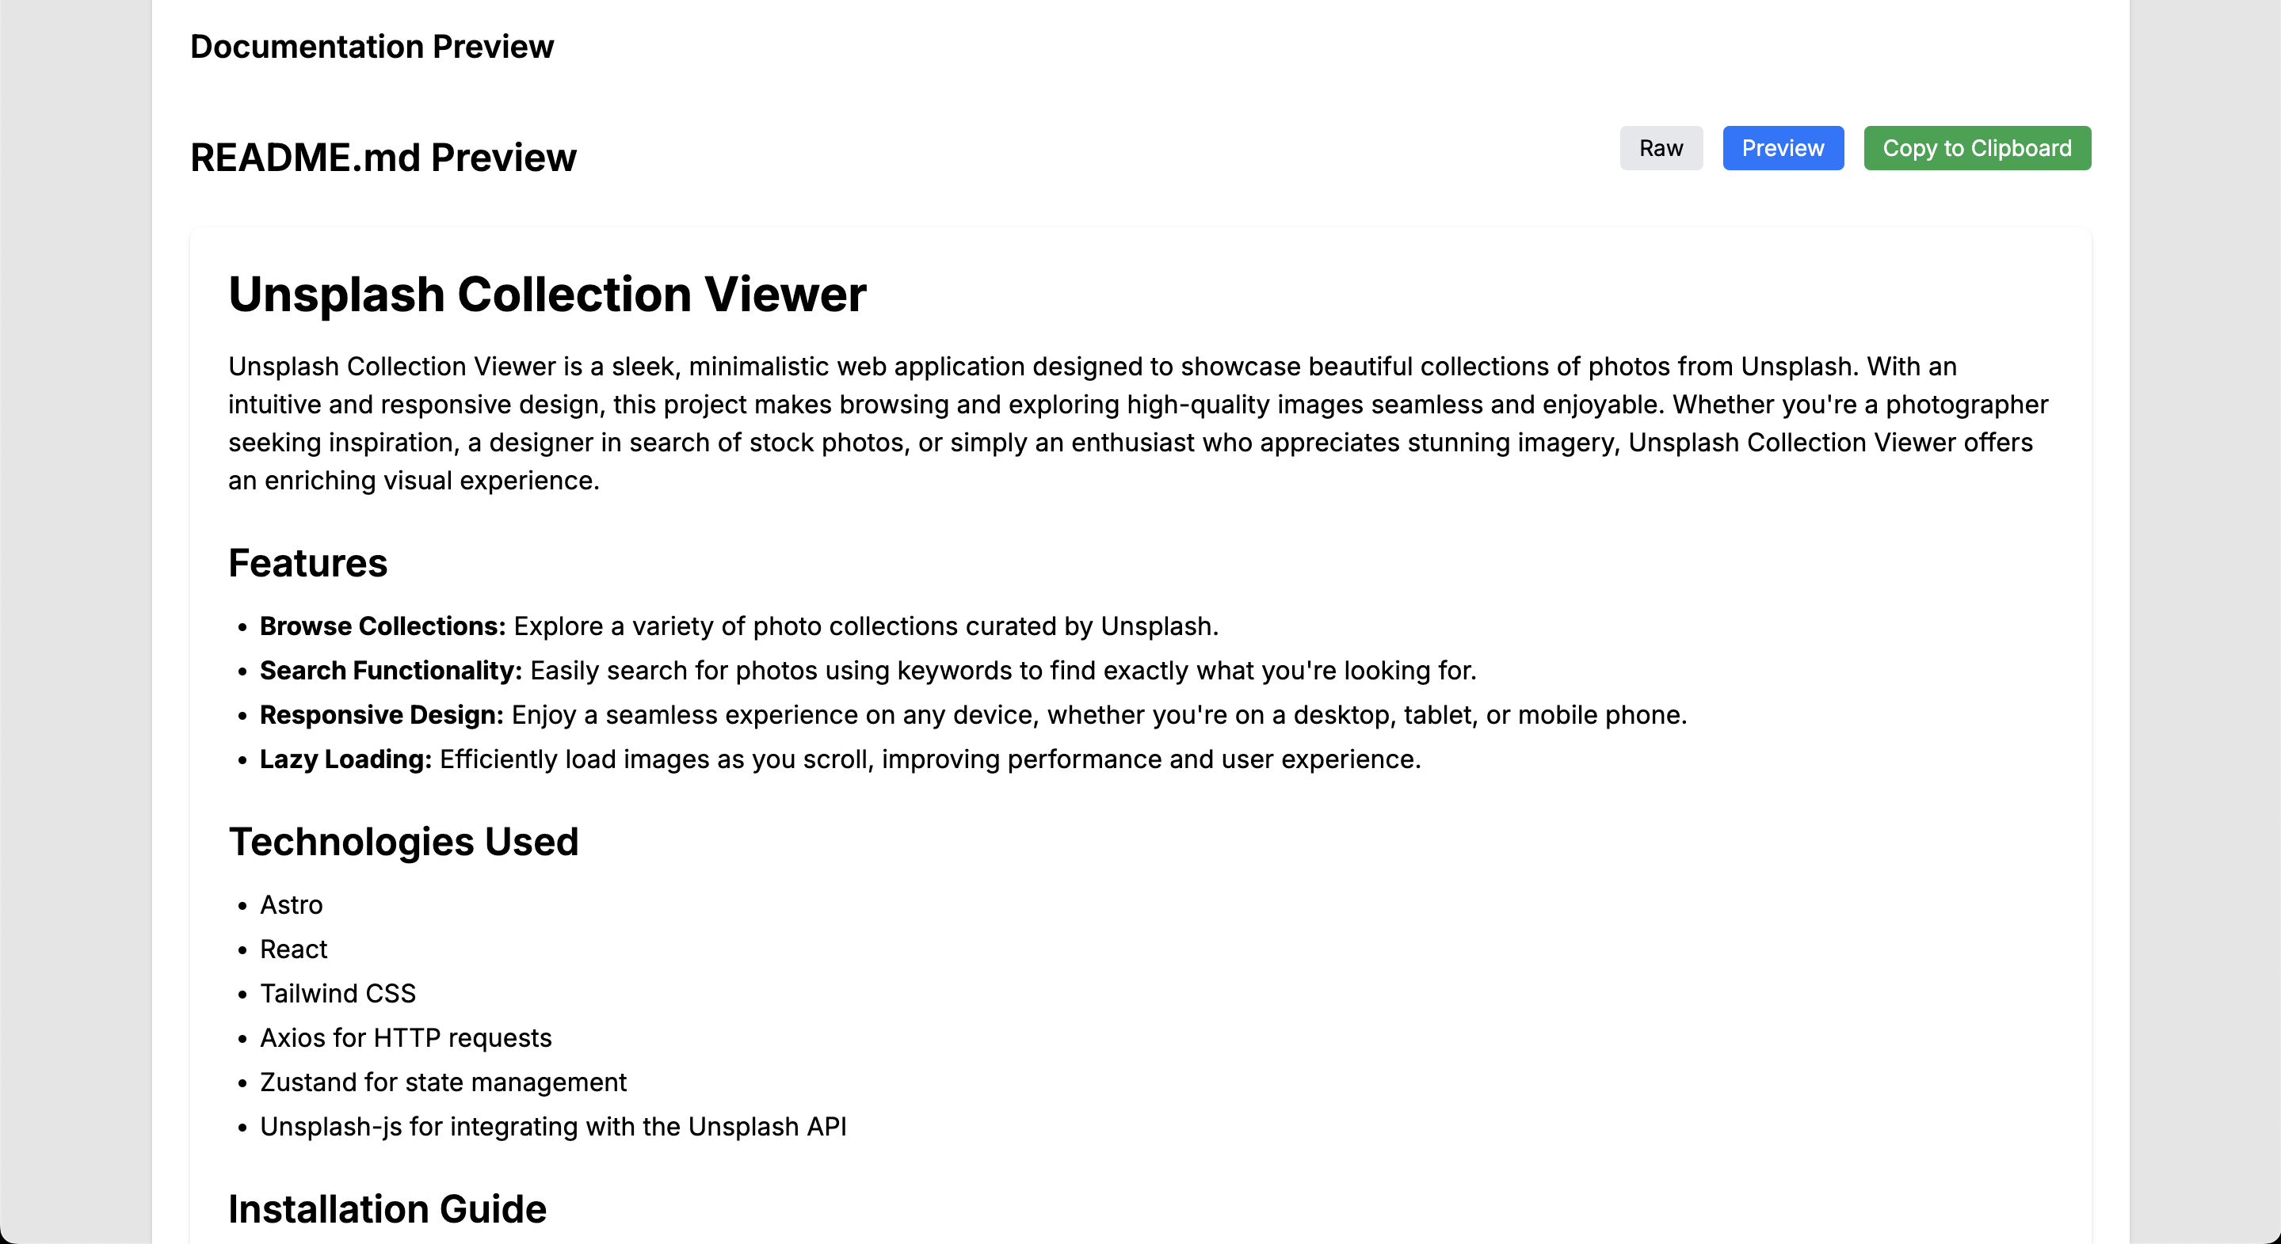The height and width of the screenshot is (1244, 2281).
Task: Select the blue Preview button
Action: click(1783, 148)
